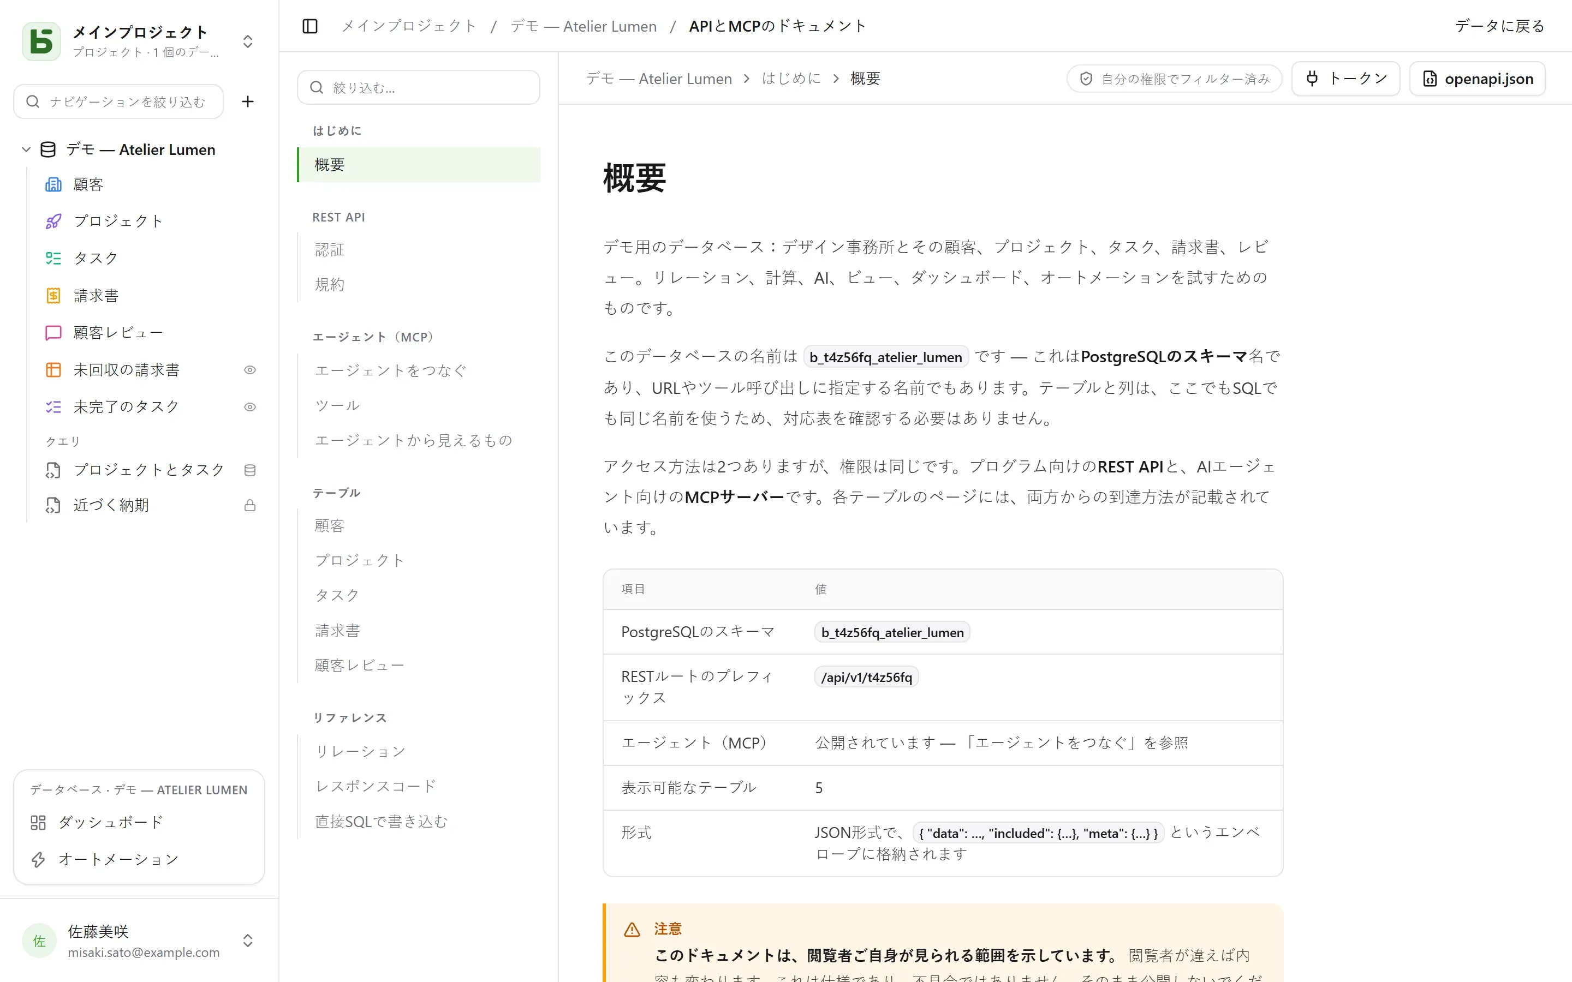Open 近づく納期 query

[111, 505]
